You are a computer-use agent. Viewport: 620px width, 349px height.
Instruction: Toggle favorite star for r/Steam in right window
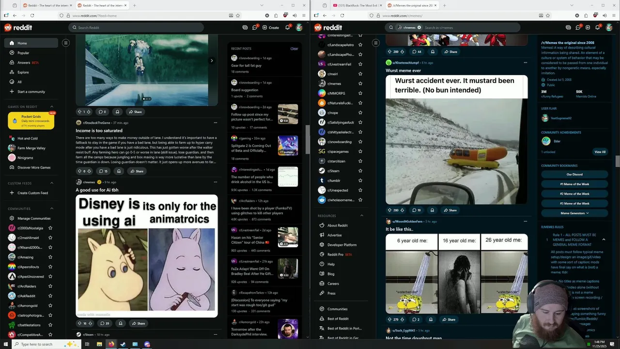(x=360, y=171)
